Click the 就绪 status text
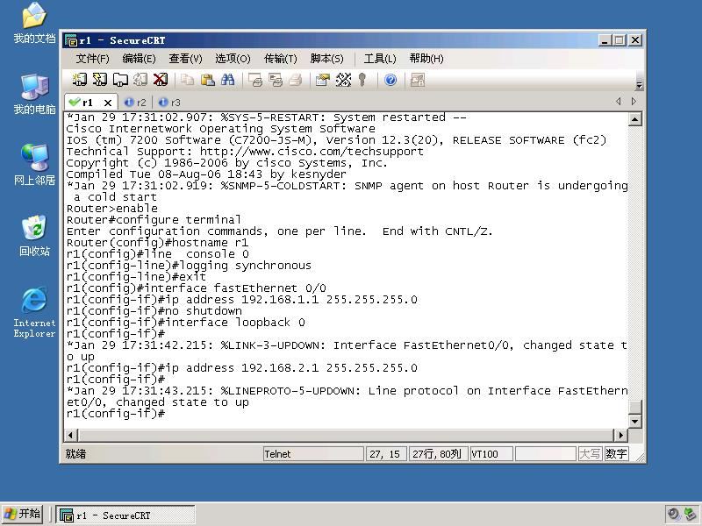 75,454
